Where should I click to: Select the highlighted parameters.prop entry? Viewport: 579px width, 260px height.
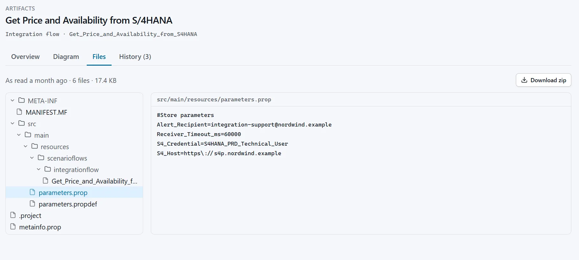[74, 192]
